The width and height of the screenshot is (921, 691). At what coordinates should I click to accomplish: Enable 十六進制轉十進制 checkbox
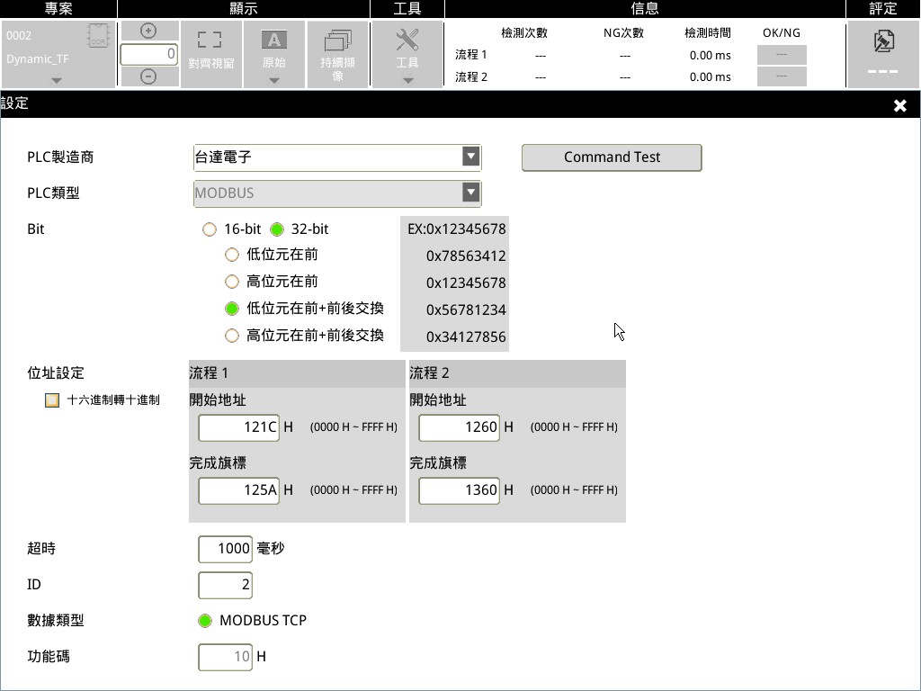point(52,400)
